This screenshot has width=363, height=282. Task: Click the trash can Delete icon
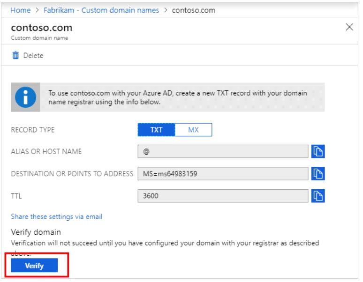pyautogui.click(x=15, y=56)
